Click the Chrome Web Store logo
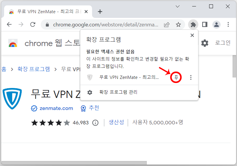The image size is (237, 166). click(13, 43)
